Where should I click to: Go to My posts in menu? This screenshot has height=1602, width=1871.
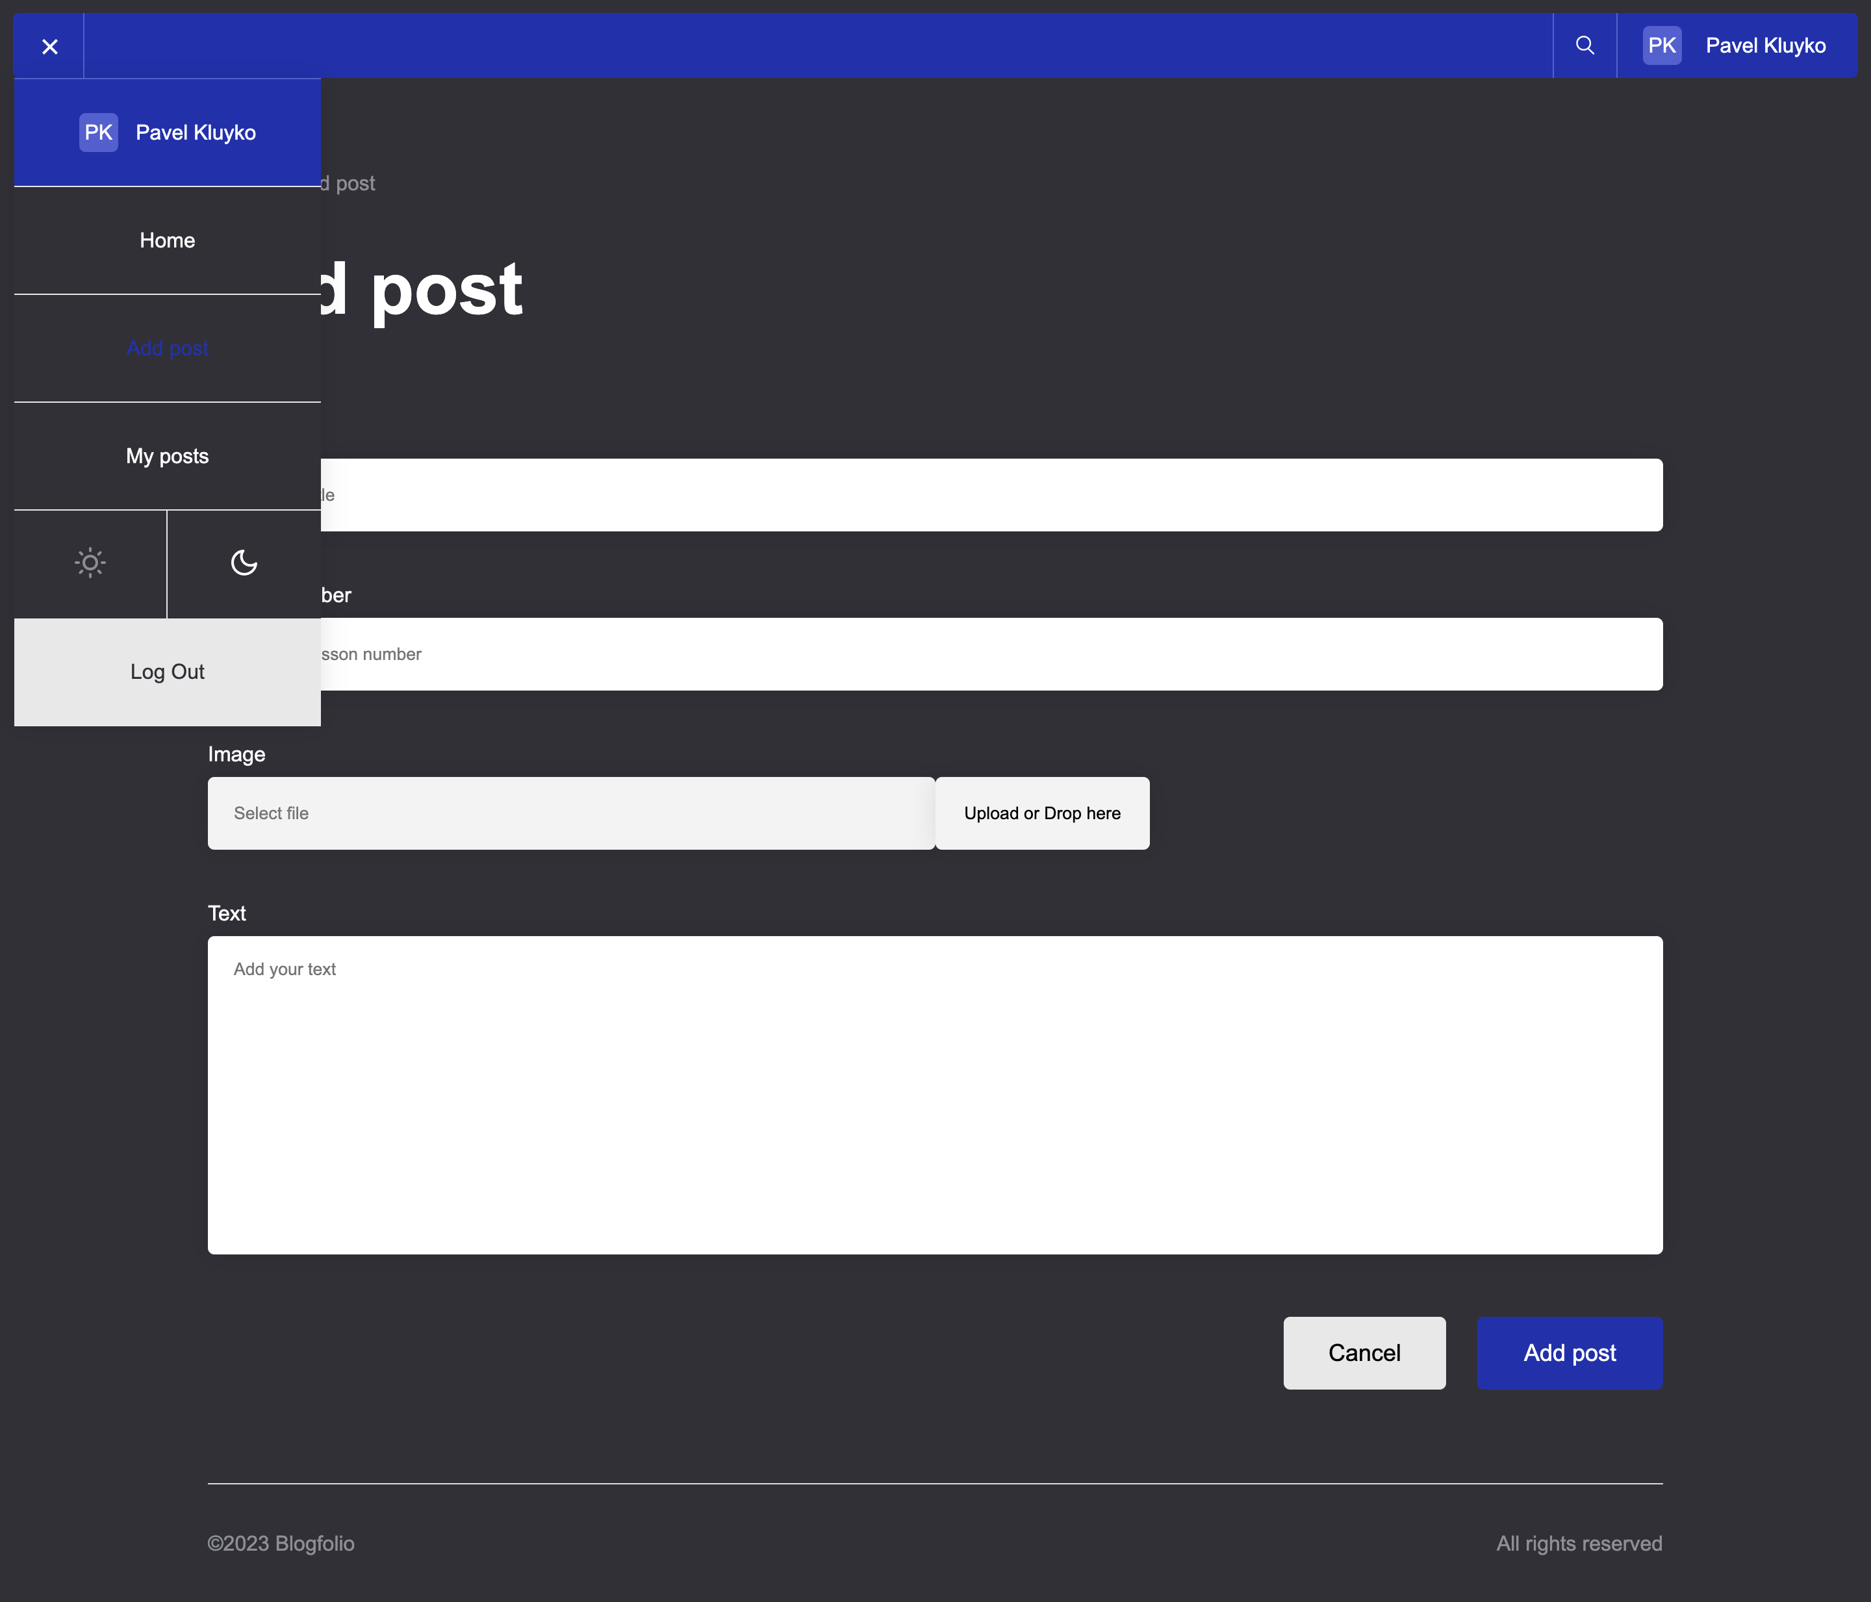tap(167, 456)
